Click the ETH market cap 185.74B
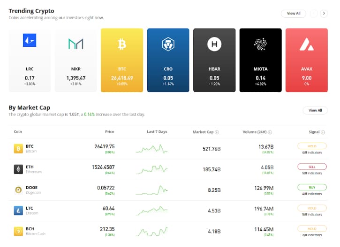 pyautogui.click(x=212, y=169)
